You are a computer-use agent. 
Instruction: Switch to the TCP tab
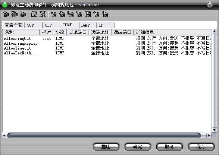(x=34, y=25)
